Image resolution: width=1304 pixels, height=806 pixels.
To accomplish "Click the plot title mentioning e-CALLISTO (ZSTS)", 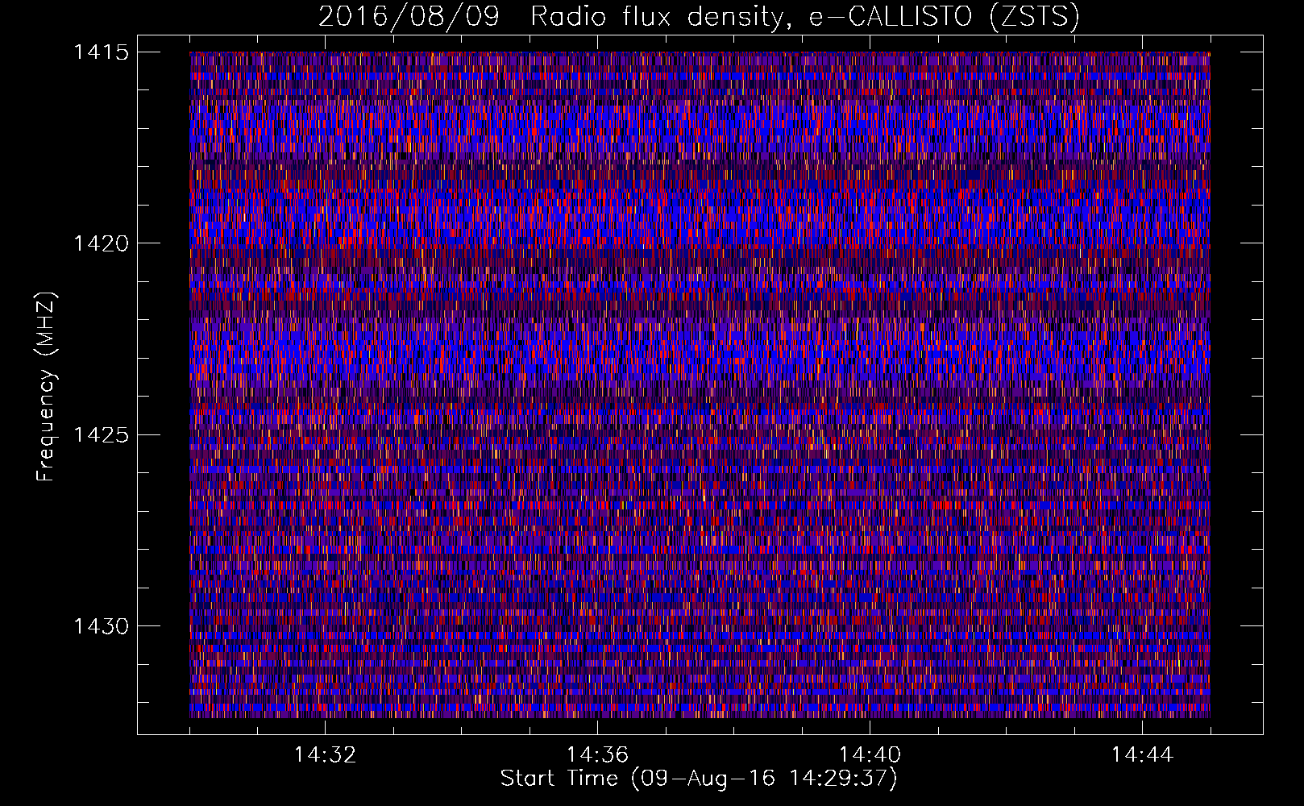I will coord(699,16).
